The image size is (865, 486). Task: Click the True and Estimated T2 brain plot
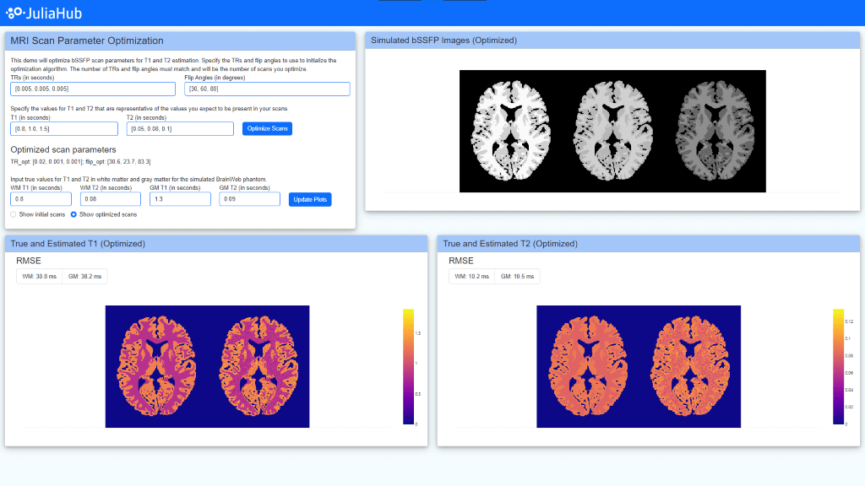639,366
